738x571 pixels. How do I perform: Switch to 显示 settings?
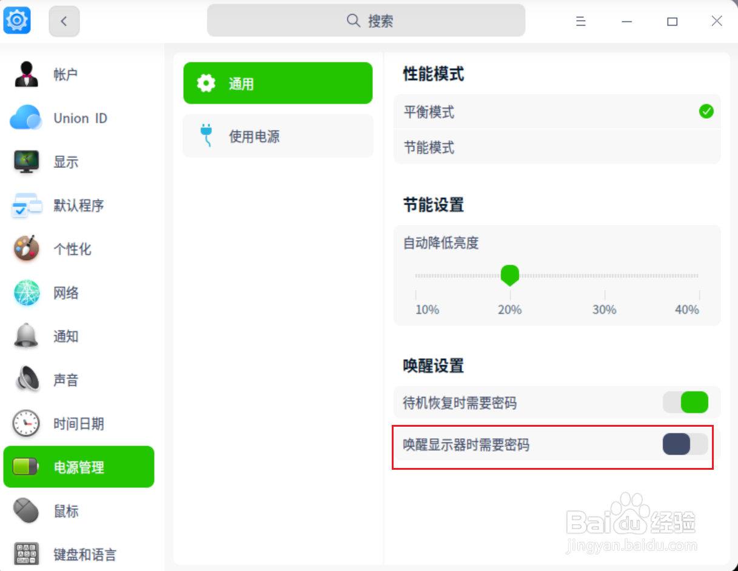[79, 162]
